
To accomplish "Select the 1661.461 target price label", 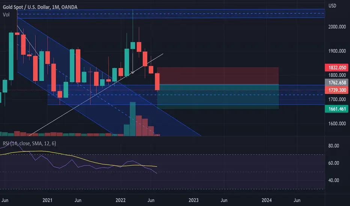I will pos(336,109).
